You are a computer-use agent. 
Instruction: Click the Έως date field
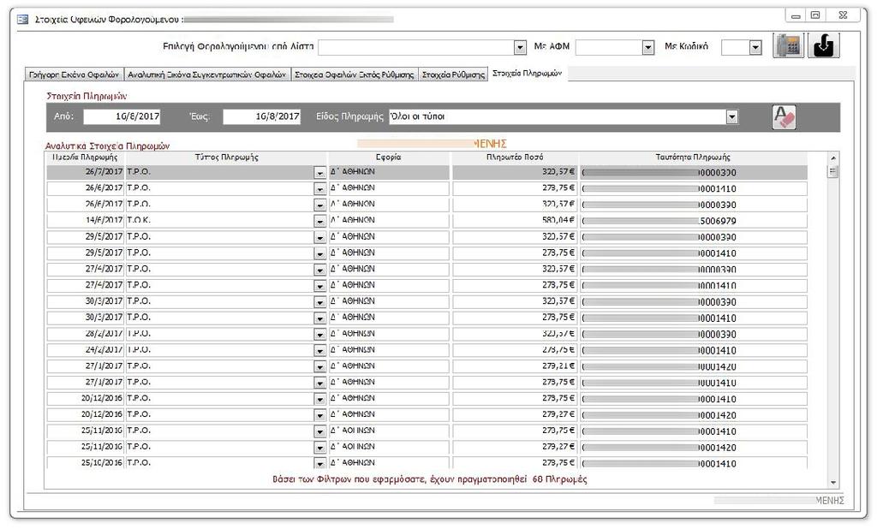(x=262, y=116)
